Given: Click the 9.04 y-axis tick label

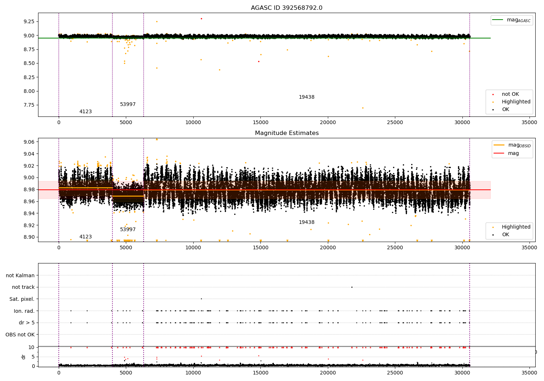Looking at the screenshot, I should [x=29, y=154].
